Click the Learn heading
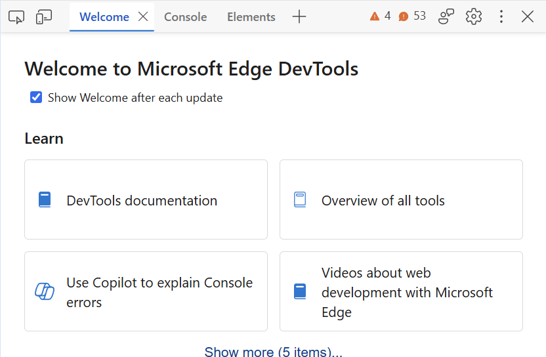546x357 pixels. pyautogui.click(x=44, y=138)
